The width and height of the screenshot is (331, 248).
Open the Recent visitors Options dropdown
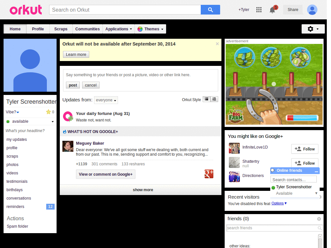tap(279, 203)
